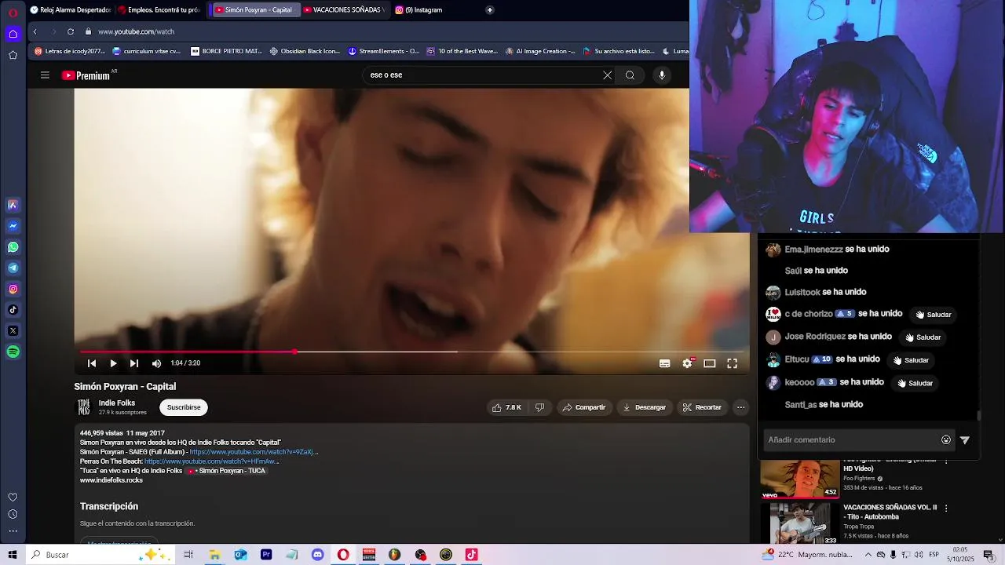Toggle subtitles on the player
This screenshot has height=565, width=1005.
(x=664, y=363)
